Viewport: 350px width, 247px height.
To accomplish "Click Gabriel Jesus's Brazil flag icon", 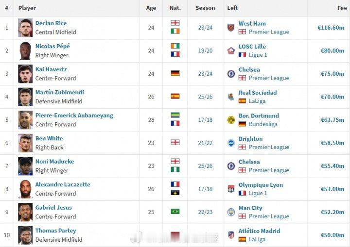I will [175, 211].
